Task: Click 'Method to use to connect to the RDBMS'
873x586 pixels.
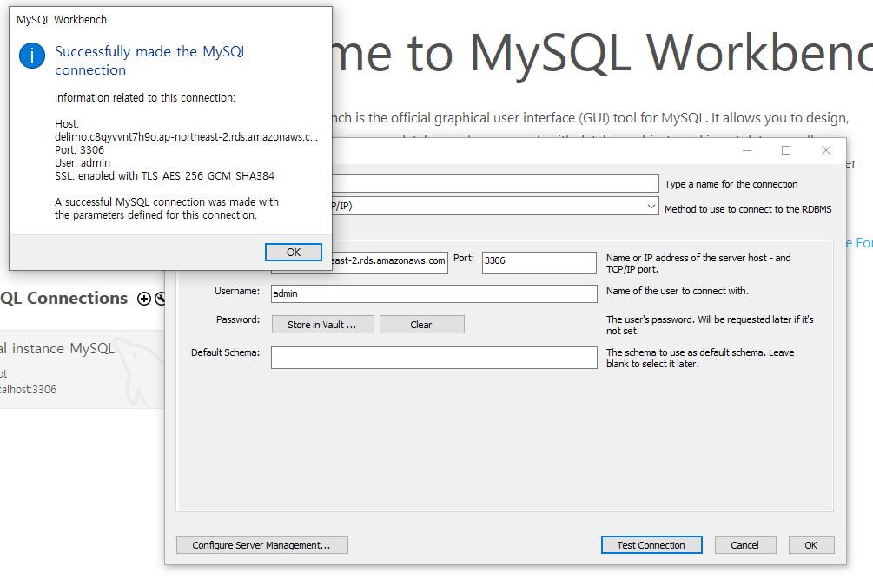Action: click(x=748, y=209)
